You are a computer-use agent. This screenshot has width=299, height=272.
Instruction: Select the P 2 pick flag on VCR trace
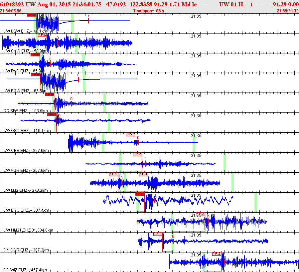click(137, 154)
